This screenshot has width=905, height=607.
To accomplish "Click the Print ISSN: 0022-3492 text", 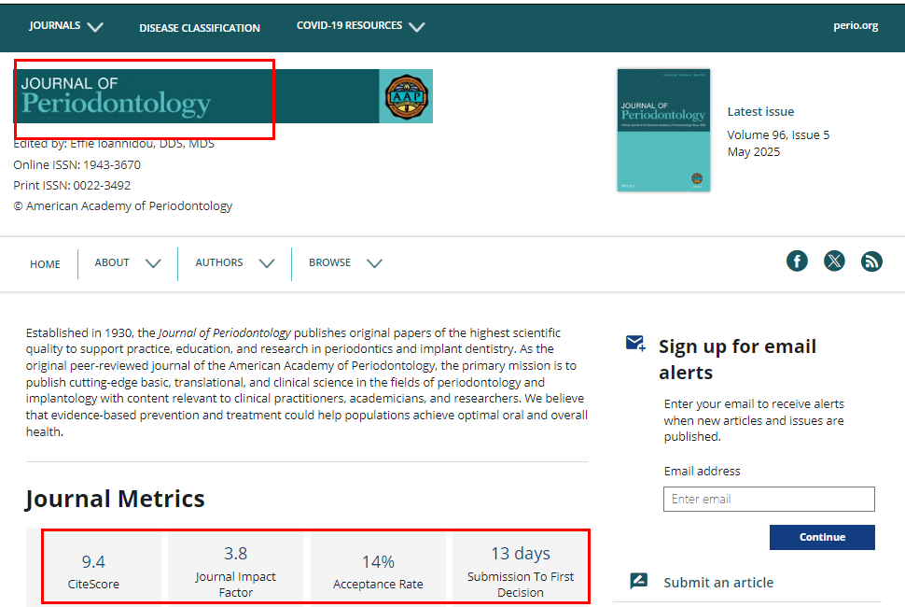I will [72, 186].
